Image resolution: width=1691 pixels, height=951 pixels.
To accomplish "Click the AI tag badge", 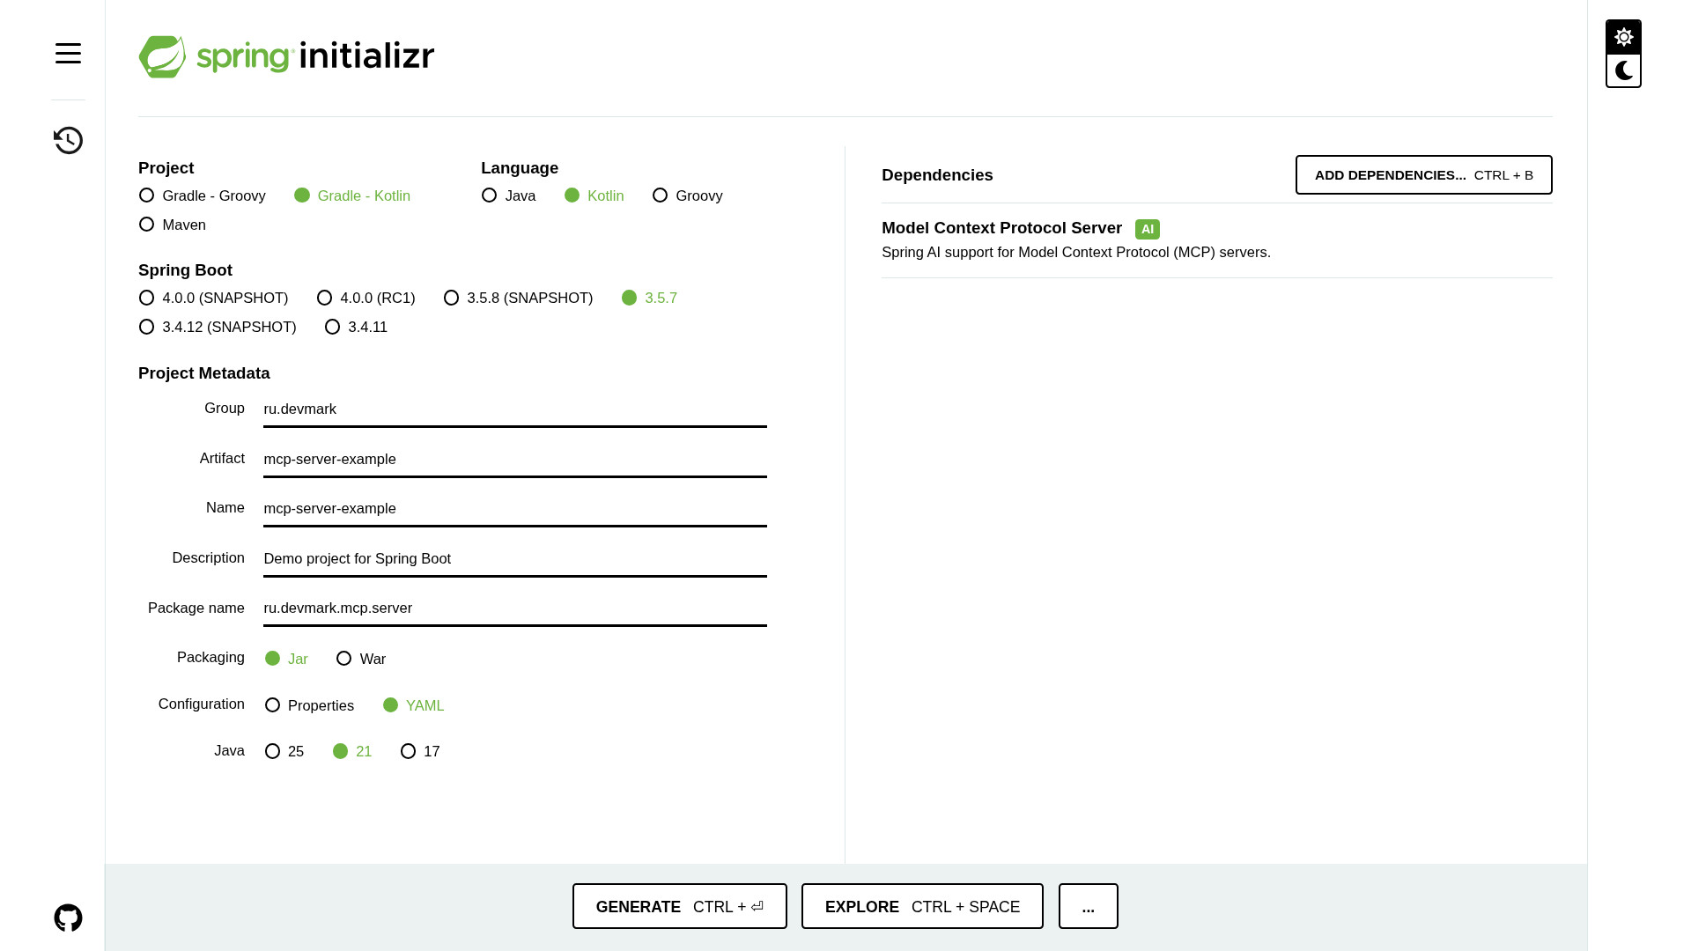I will pos(1147,229).
